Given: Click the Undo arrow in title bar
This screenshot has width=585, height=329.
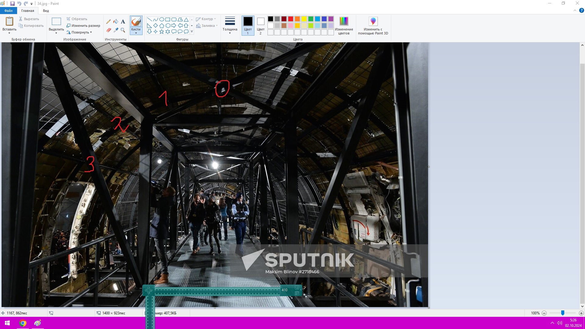Looking at the screenshot, I should click(19, 4).
